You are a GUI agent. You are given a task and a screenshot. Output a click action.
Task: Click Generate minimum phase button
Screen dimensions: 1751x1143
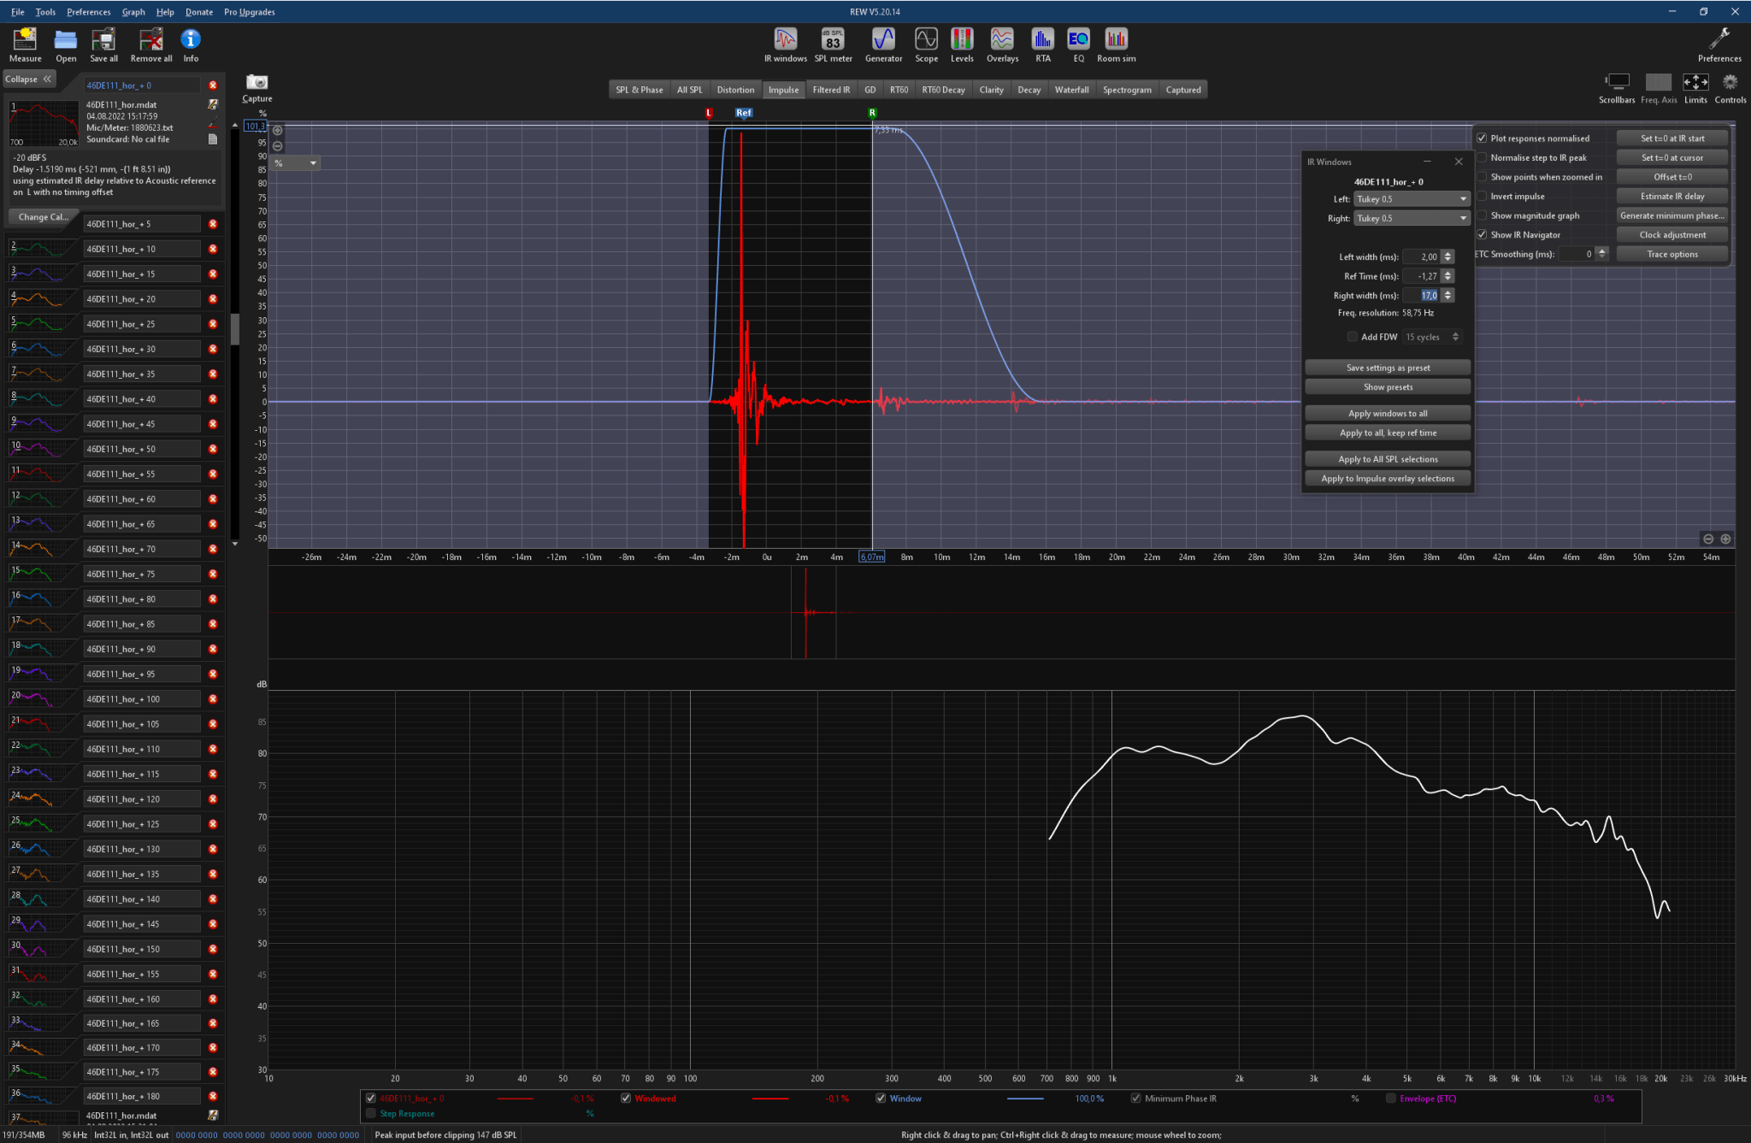pos(1672,215)
